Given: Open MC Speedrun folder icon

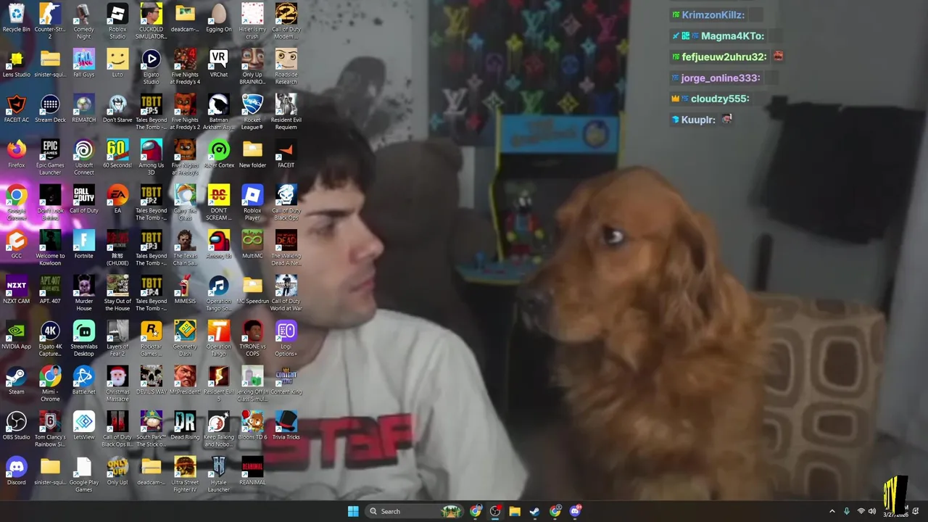Looking at the screenshot, I should tap(252, 290).
